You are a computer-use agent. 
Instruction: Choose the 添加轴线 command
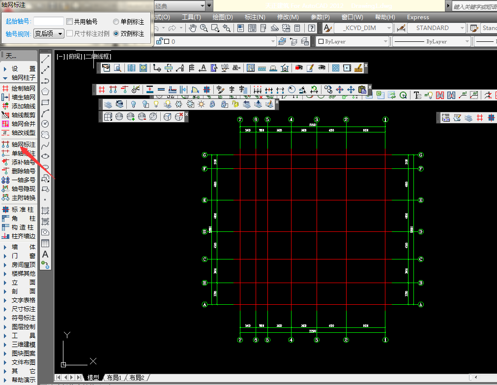[19, 106]
